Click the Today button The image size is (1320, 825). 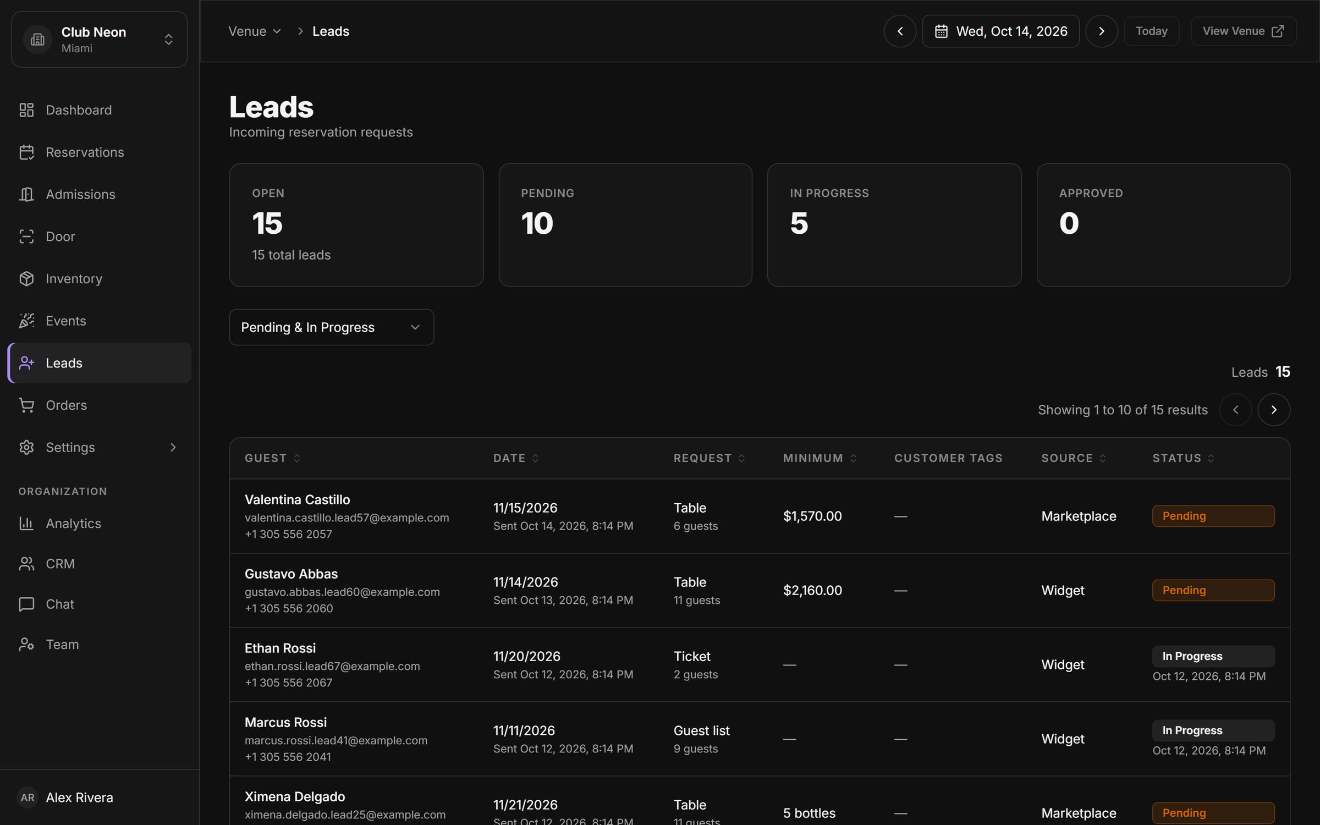(x=1151, y=31)
